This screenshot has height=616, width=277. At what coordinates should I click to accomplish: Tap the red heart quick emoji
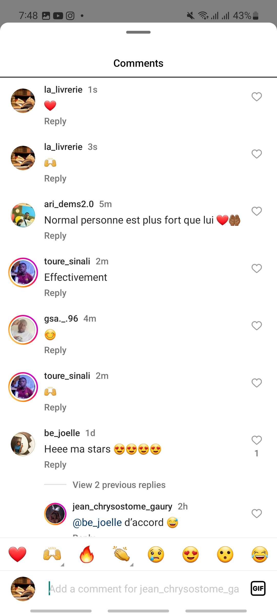click(x=17, y=554)
